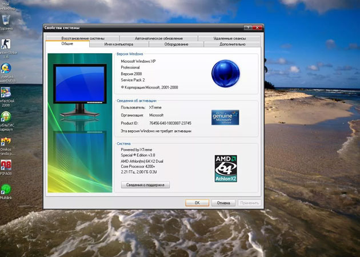Viewport: 360px width, 257px height.
Task: Open the Оборудование tab
Action: click(176, 44)
